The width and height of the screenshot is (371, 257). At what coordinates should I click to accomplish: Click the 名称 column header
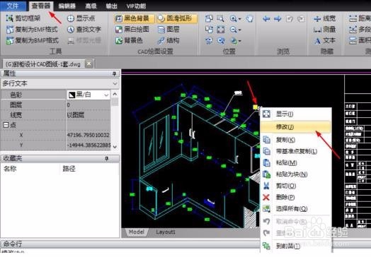point(10,169)
